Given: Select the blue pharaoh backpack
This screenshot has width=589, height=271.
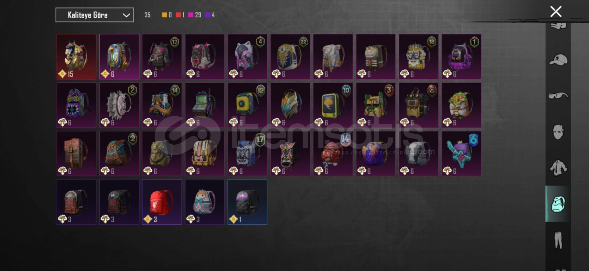Looking at the screenshot, I should [119, 57].
